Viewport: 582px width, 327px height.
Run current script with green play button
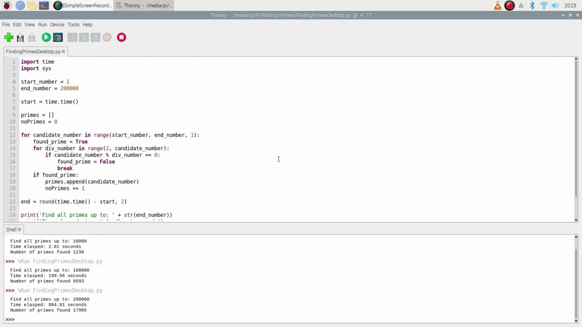[x=46, y=37]
